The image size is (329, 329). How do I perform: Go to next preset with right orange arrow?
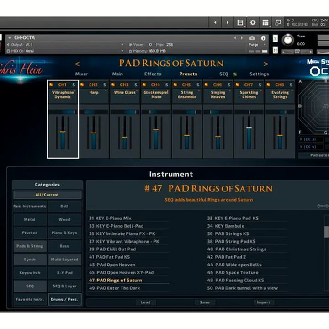(x=265, y=64)
